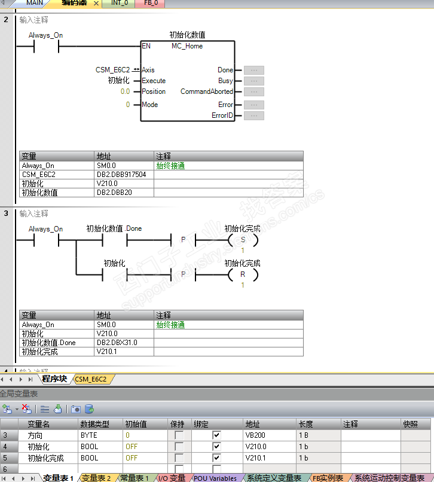The height and width of the screenshot is (482, 434).
Task: Select the MC_Home function block
Action: click(x=188, y=81)
